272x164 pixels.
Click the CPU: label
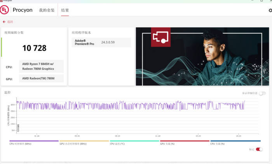coord(9,67)
